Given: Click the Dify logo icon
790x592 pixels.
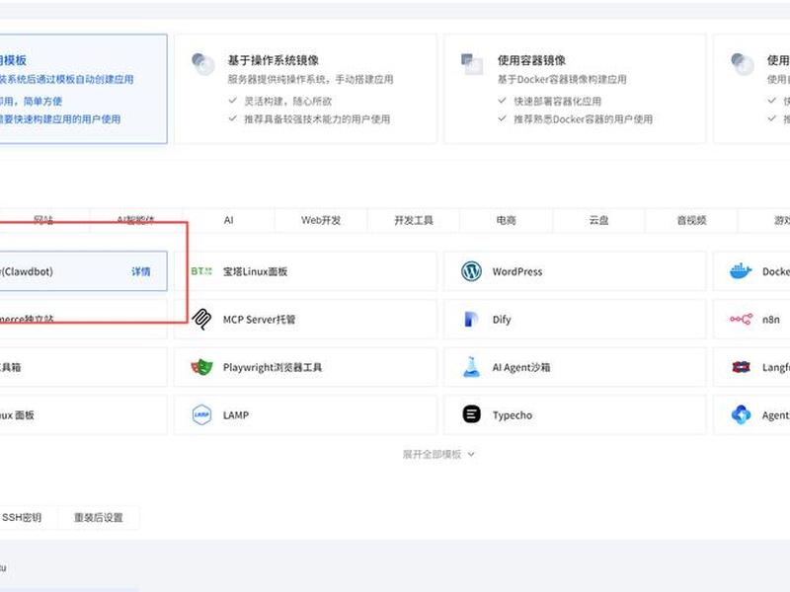Looking at the screenshot, I should click(471, 319).
